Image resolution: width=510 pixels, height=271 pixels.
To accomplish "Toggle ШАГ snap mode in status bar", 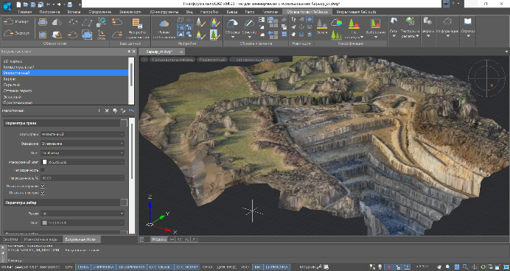I will [x=69, y=267].
